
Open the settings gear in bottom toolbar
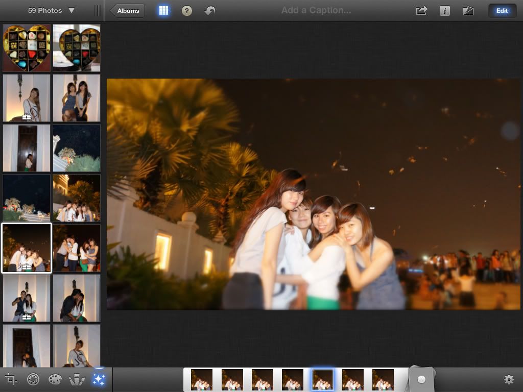point(509,379)
